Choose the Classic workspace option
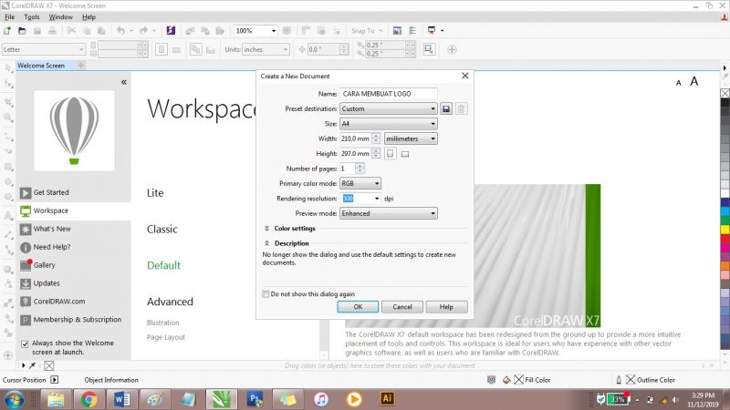This screenshot has height=410, width=730. tap(162, 230)
